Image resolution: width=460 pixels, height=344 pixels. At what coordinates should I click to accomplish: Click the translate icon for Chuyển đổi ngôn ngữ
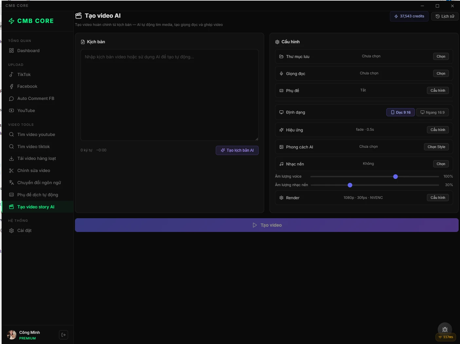pos(11,183)
